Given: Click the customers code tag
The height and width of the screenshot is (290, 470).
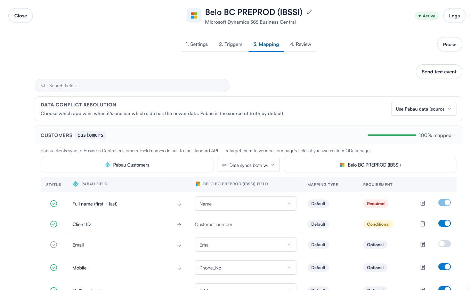Looking at the screenshot, I should click(90, 135).
